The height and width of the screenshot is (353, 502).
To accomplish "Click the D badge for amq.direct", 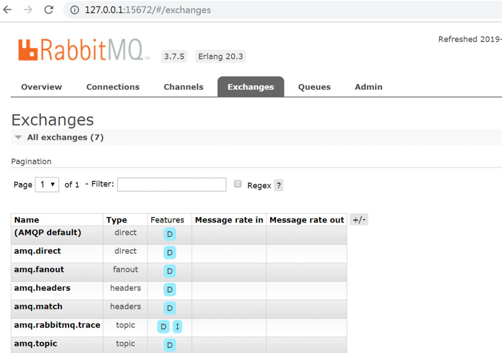I will 170,253.
